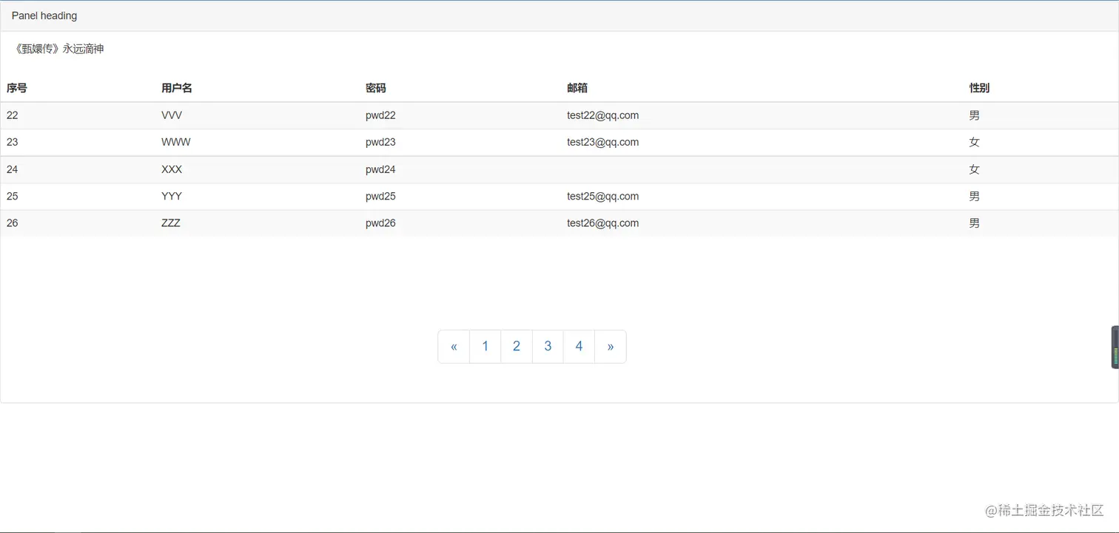The image size is (1119, 533).
Task: Select the row number 26 cell
Action: click(x=13, y=223)
